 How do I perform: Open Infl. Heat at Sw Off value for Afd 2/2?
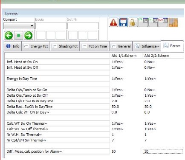150,67
